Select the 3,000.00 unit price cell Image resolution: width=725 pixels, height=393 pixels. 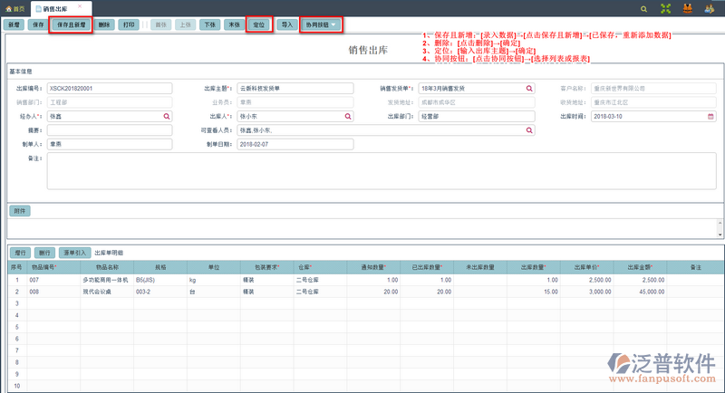point(587,292)
